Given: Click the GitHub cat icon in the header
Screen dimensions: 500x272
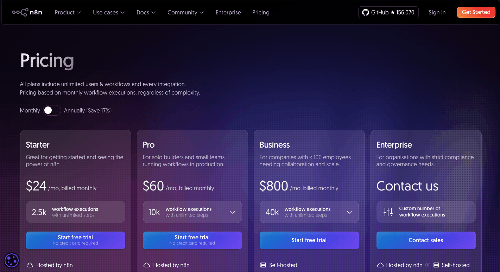Looking at the screenshot, I should (x=365, y=12).
